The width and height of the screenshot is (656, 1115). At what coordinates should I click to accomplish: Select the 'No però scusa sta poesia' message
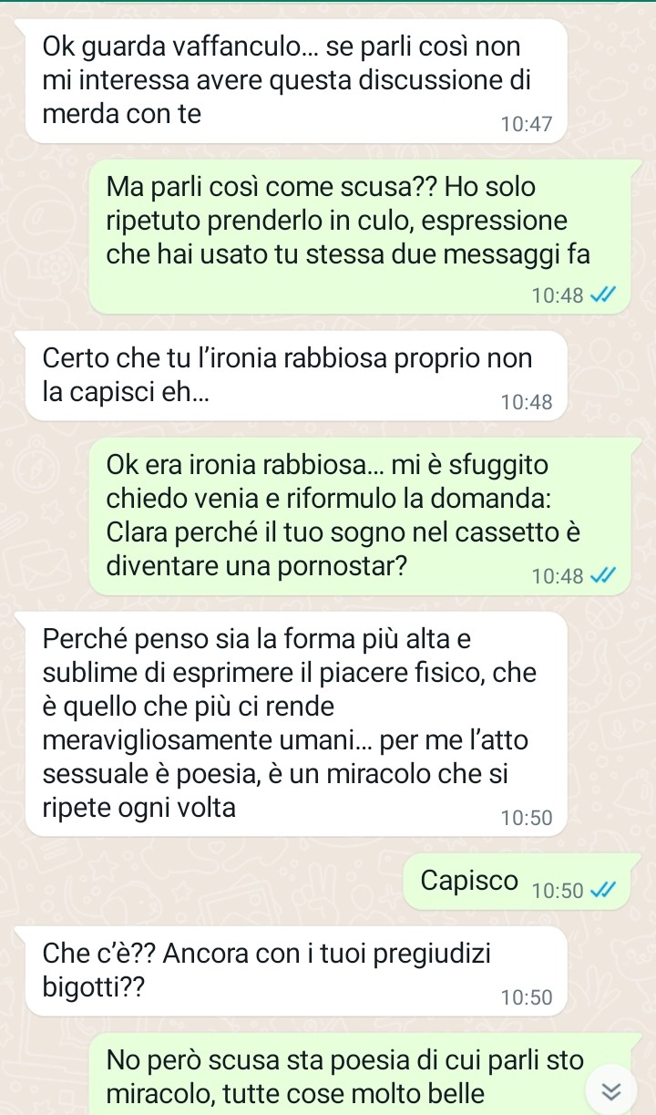tap(363, 1074)
